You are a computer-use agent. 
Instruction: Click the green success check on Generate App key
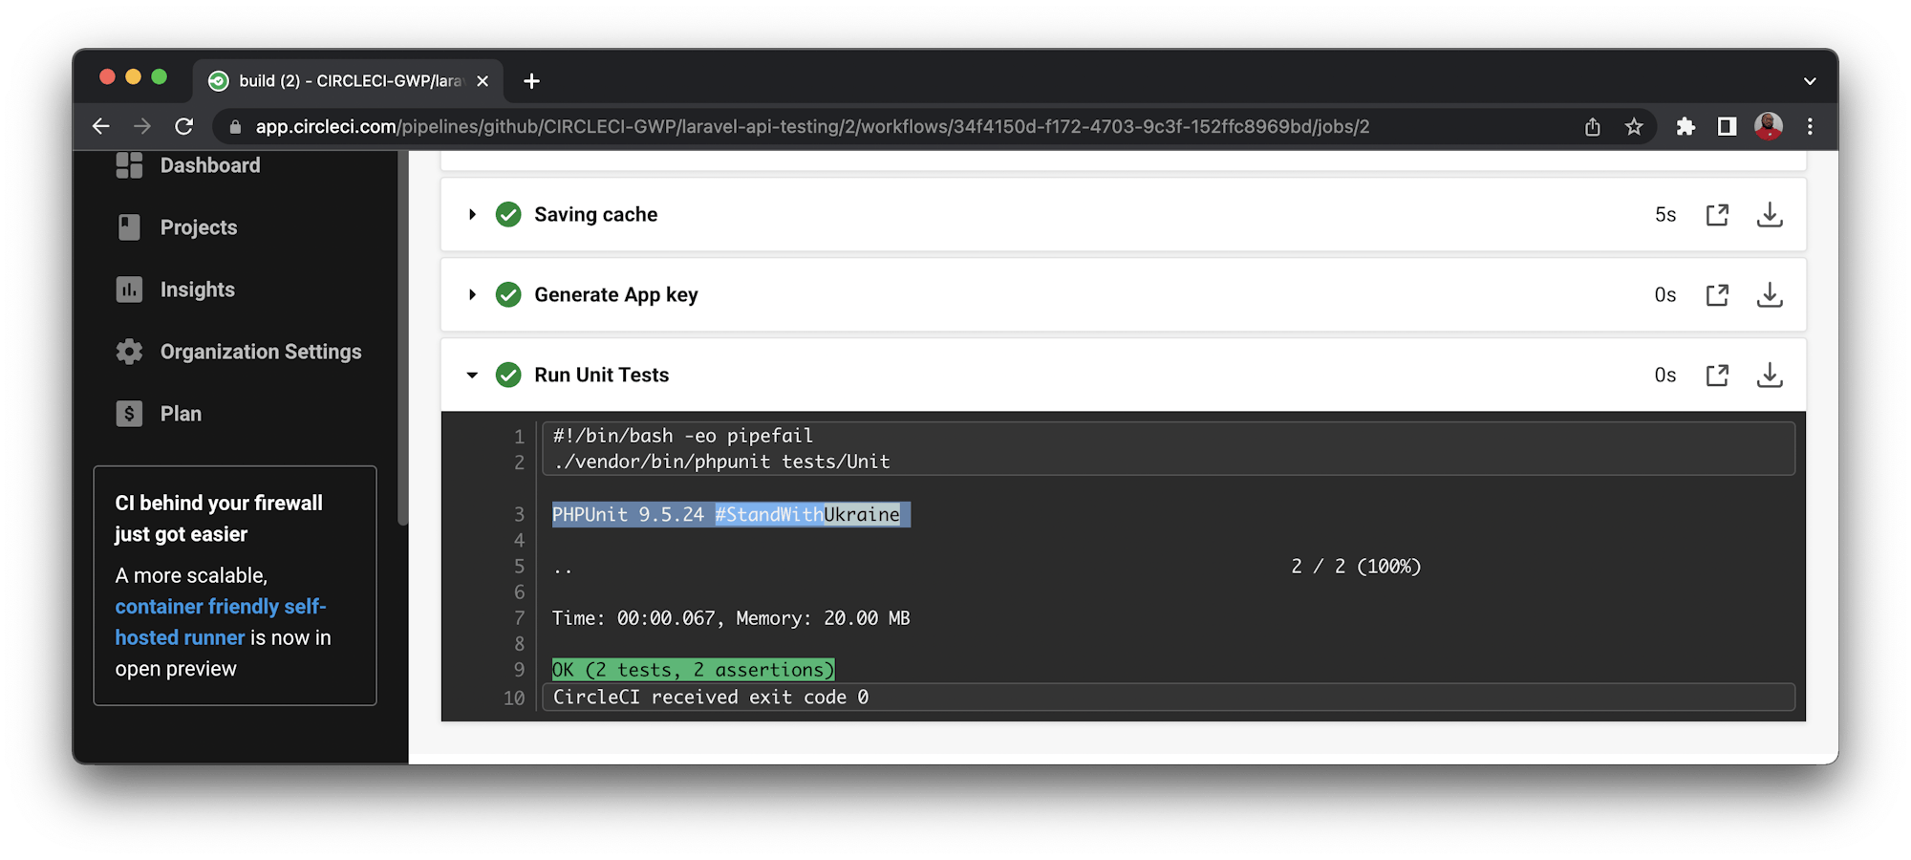507,294
